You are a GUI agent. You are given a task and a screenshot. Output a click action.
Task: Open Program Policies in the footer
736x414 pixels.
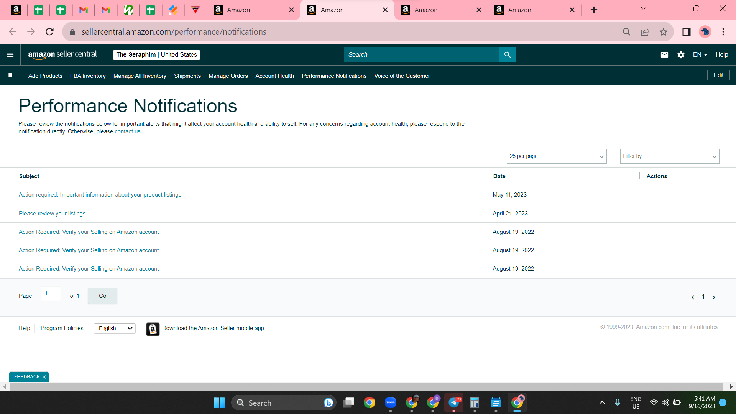[62, 328]
